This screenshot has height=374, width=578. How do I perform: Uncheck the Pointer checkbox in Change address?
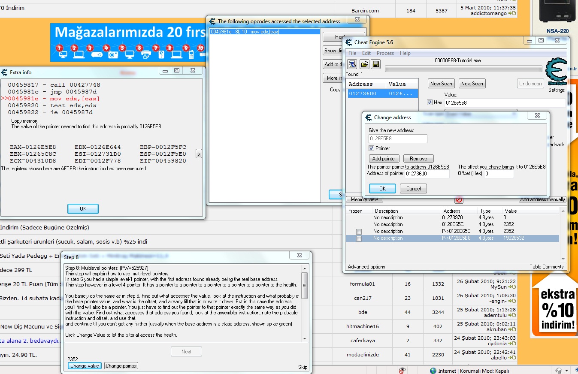pyautogui.click(x=372, y=148)
